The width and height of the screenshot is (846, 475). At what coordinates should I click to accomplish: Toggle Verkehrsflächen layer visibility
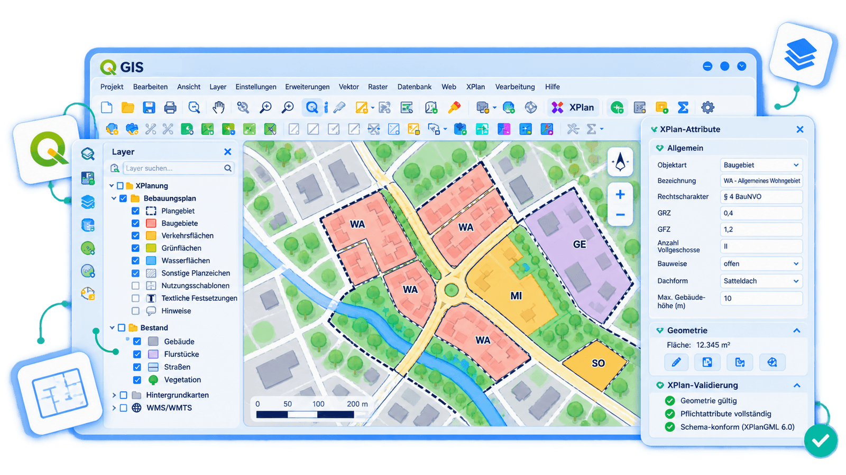click(x=136, y=236)
